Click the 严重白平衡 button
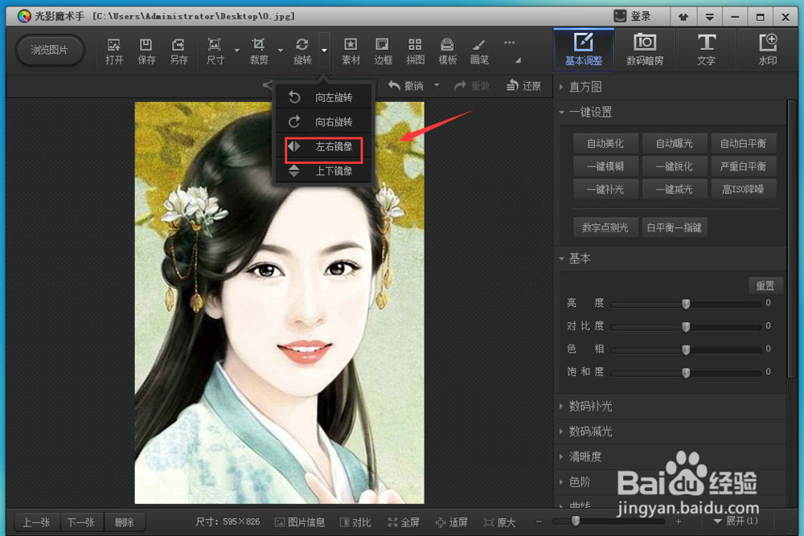This screenshot has height=536, width=804. (743, 166)
